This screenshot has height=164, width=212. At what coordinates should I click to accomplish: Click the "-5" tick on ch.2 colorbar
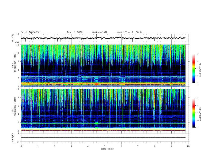197,113
